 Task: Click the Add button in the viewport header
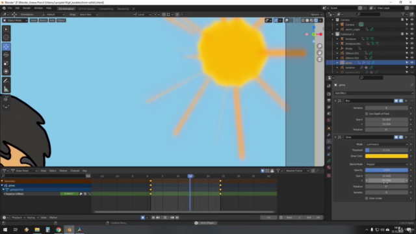[x=52, y=20]
